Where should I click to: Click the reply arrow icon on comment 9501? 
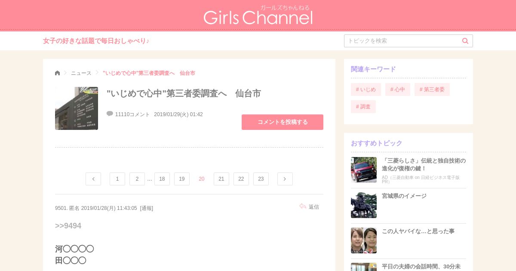click(x=303, y=206)
